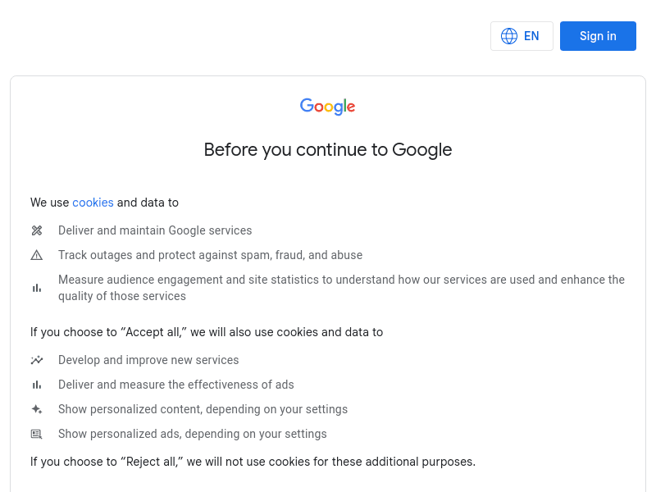Click the Google logo
Image resolution: width=656 pixels, height=492 pixels.
327,107
